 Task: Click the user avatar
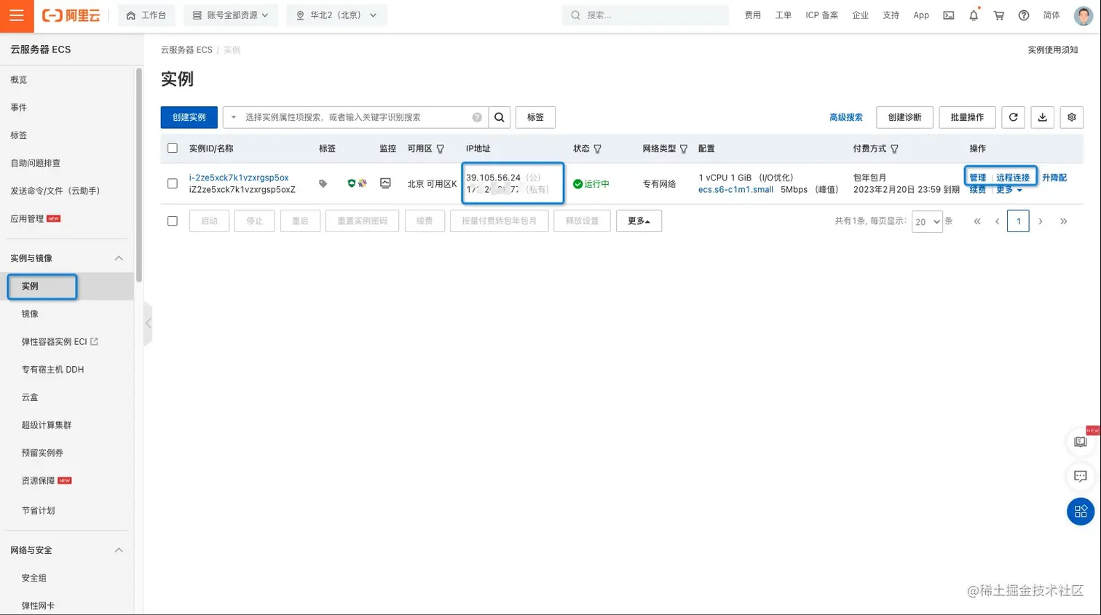1083,15
